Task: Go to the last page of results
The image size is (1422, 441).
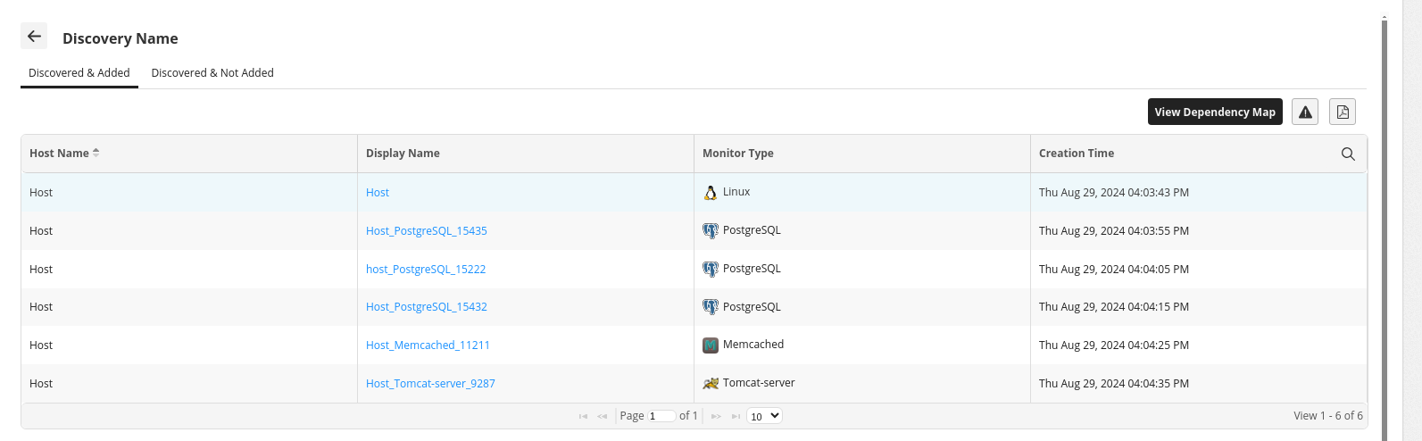Action: click(736, 416)
